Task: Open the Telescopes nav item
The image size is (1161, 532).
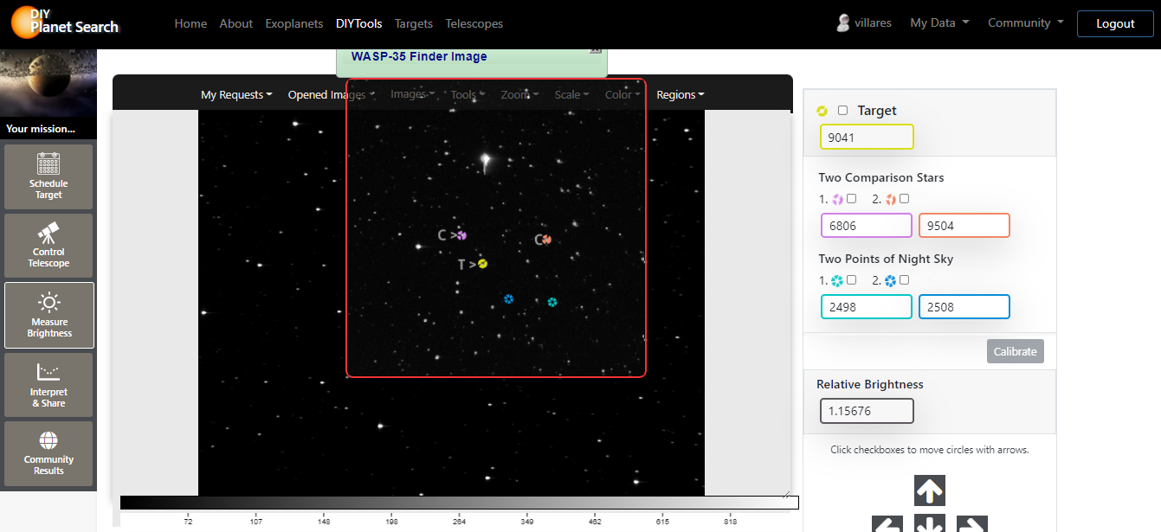Action: pyautogui.click(x=474, y=23)
